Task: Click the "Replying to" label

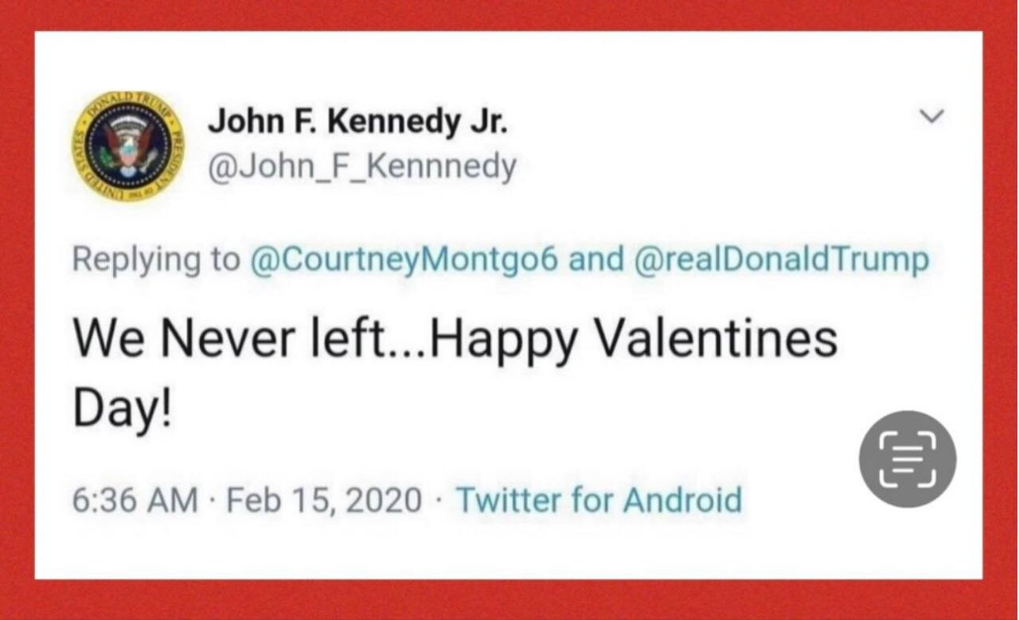Action: tap(155, 260)
